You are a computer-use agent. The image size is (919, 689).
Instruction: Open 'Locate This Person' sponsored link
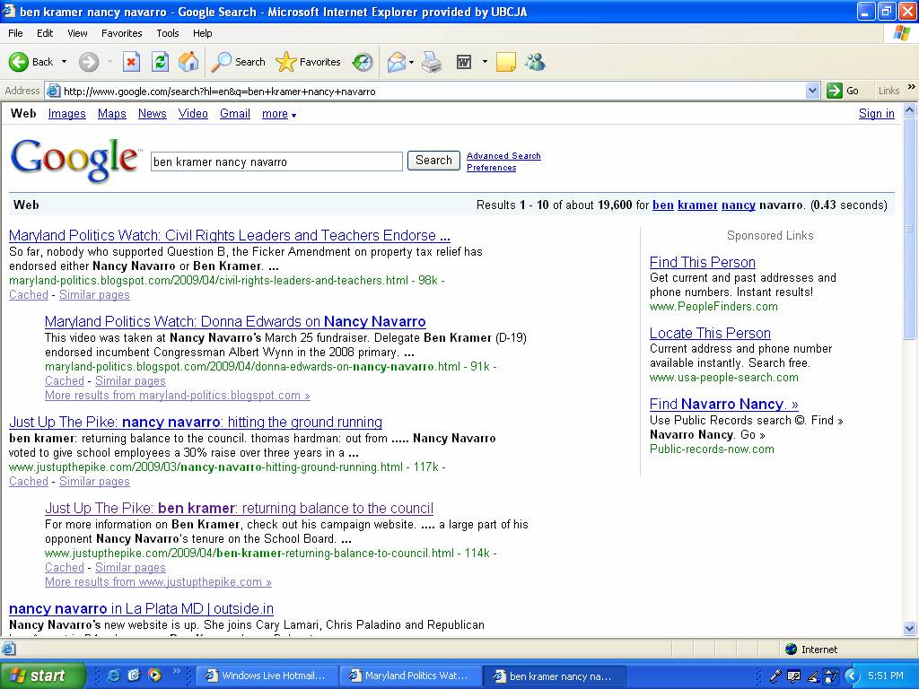tap(710, 334)
